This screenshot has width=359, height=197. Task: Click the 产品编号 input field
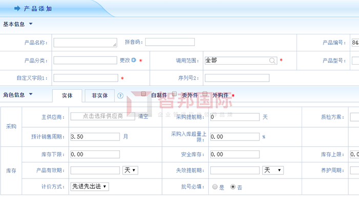(355, 43)
